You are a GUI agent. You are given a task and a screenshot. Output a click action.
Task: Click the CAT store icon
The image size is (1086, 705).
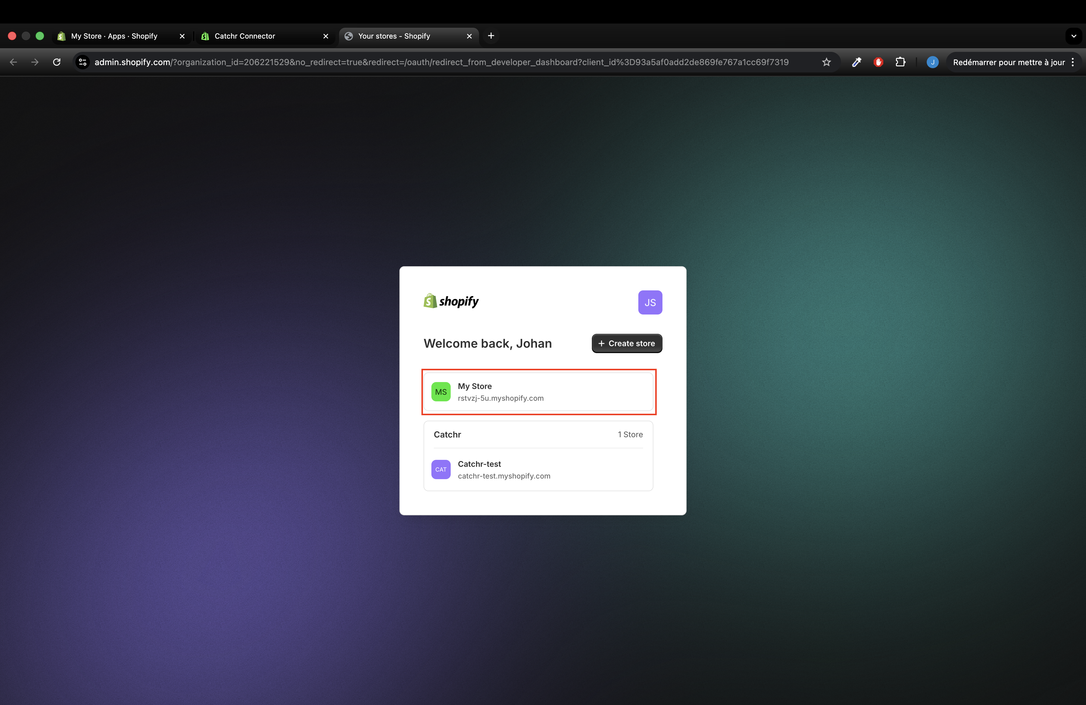pos(441,469)
